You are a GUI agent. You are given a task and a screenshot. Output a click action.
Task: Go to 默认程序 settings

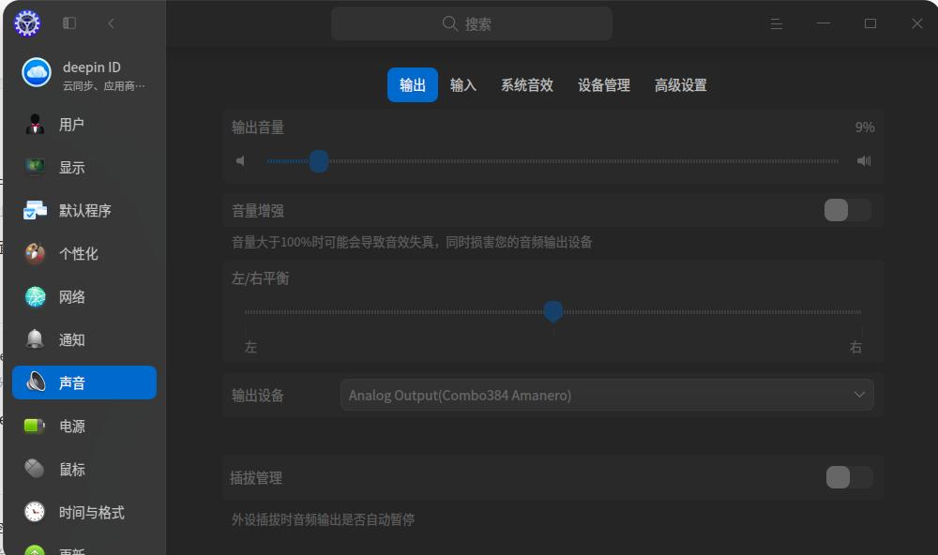tap(84, 211)
